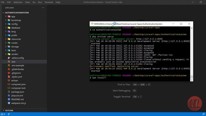The height and width of the screenshot is (116, 206).
Task: Expand the storage folder chevron
Action: (x=6, y=46)
